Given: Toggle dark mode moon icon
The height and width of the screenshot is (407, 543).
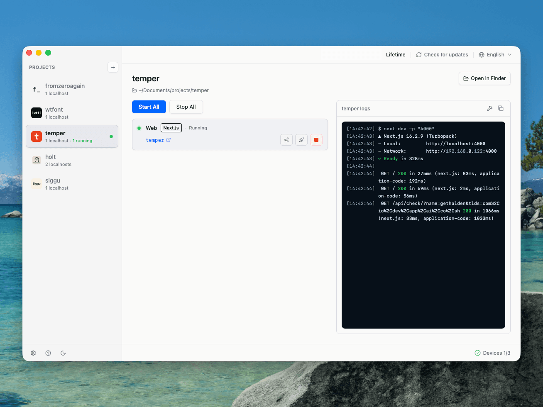Looking at the screenshot, I should coord(63,353).
